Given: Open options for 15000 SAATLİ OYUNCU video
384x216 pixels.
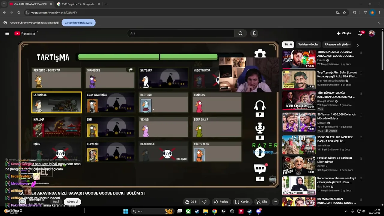Looking at the screenshot, I should pyautogui.click(x=361, y=138).
